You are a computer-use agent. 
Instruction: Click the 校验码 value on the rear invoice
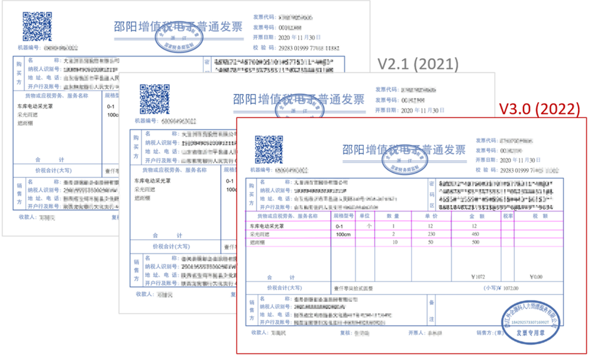tap(309, 48)
